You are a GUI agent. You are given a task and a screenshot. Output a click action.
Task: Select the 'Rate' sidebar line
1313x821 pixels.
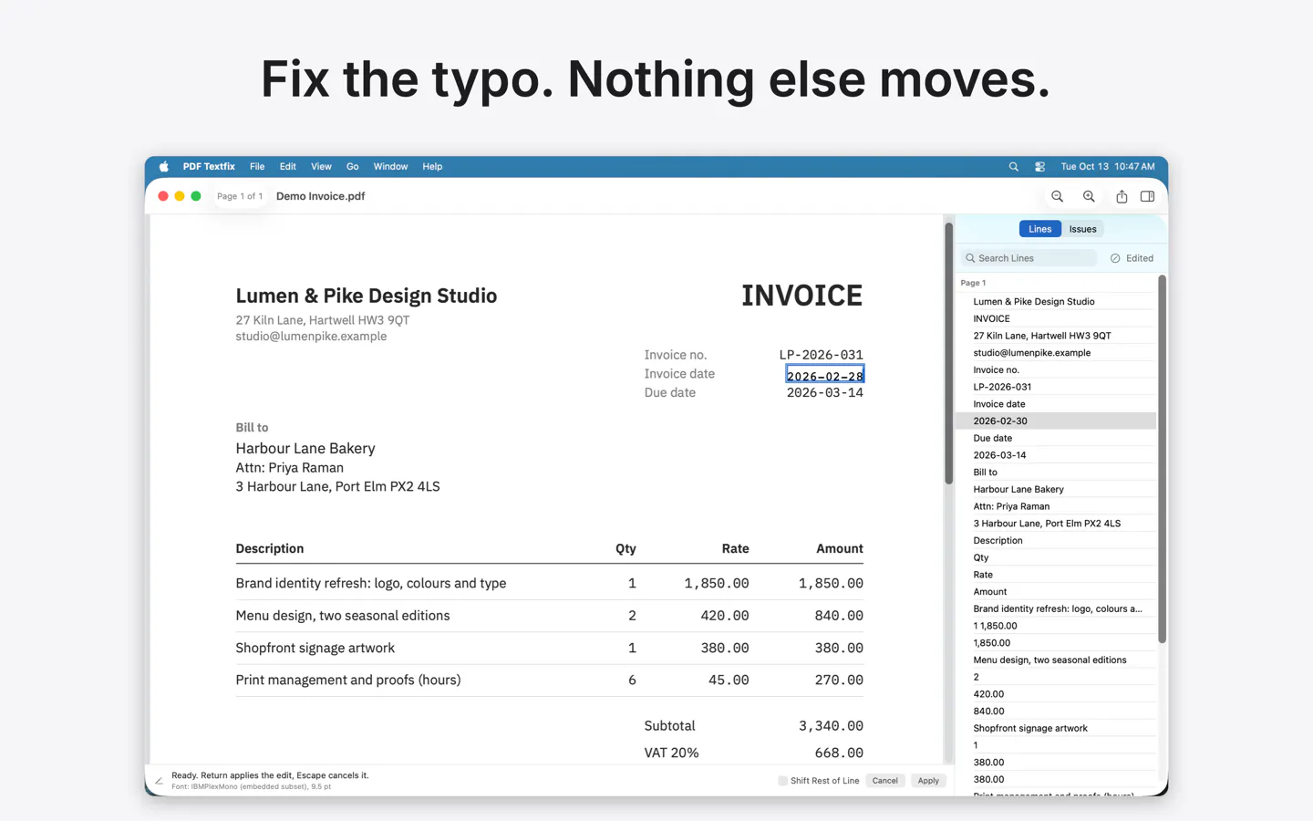coord(1056,575)
